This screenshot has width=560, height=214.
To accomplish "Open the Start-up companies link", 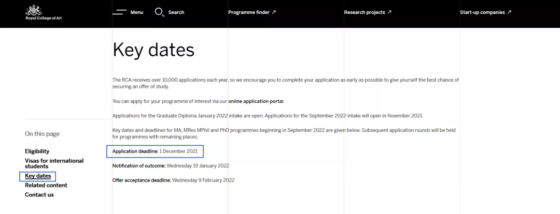I will [x=486, y=12].
